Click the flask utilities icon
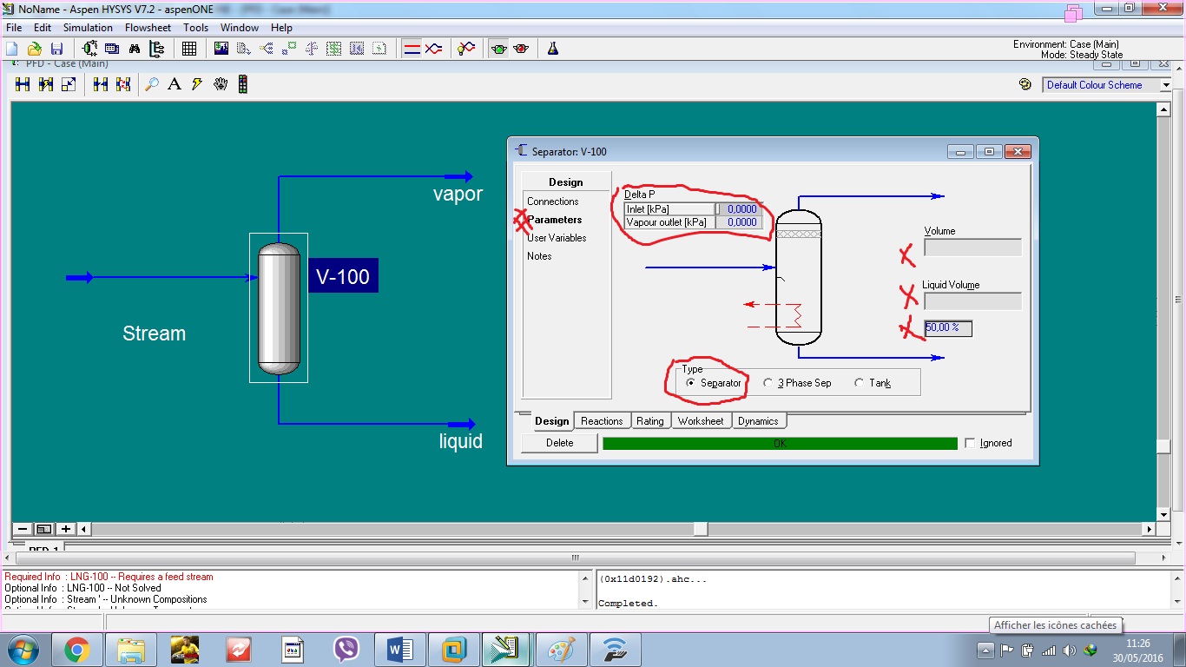This screenshot has height=667, width=1186. [554, 48]
